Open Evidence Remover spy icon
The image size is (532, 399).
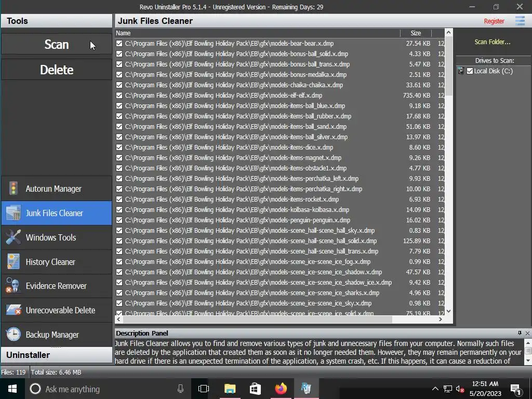point(14,286)
